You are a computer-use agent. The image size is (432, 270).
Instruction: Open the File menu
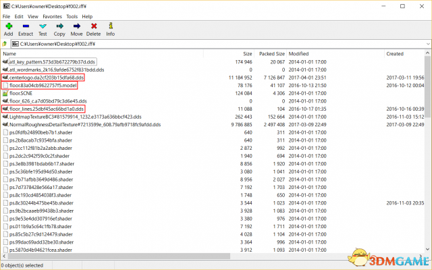click(6, 16)
